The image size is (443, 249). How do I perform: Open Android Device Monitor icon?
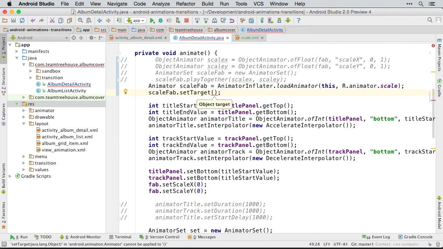coord(288,20)
